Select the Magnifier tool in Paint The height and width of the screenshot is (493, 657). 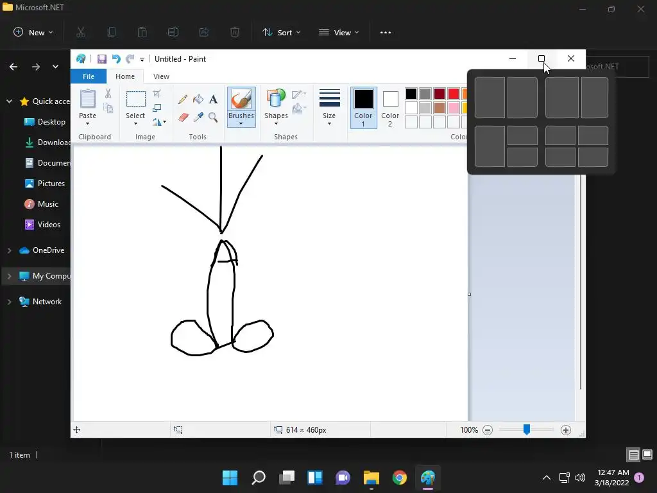click(213, 117)
